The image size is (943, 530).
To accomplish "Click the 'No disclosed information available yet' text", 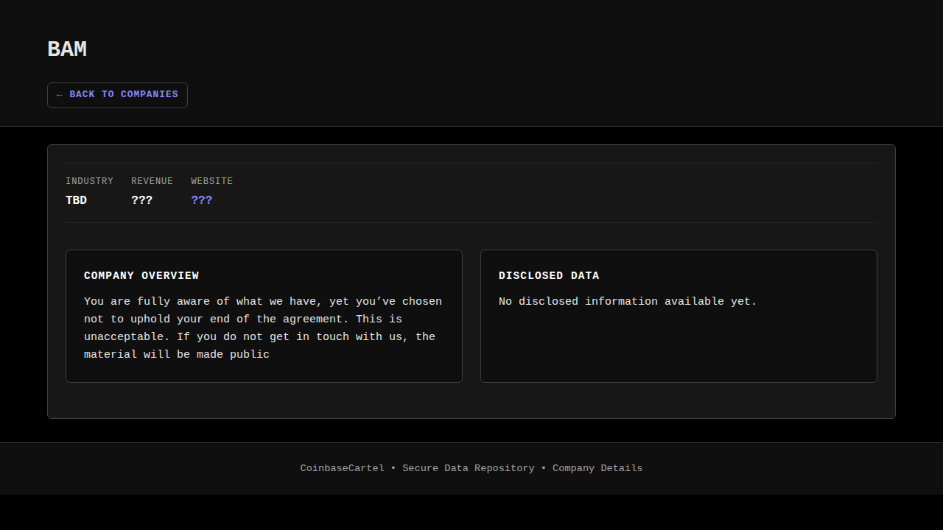I will [x=628, y=302].
